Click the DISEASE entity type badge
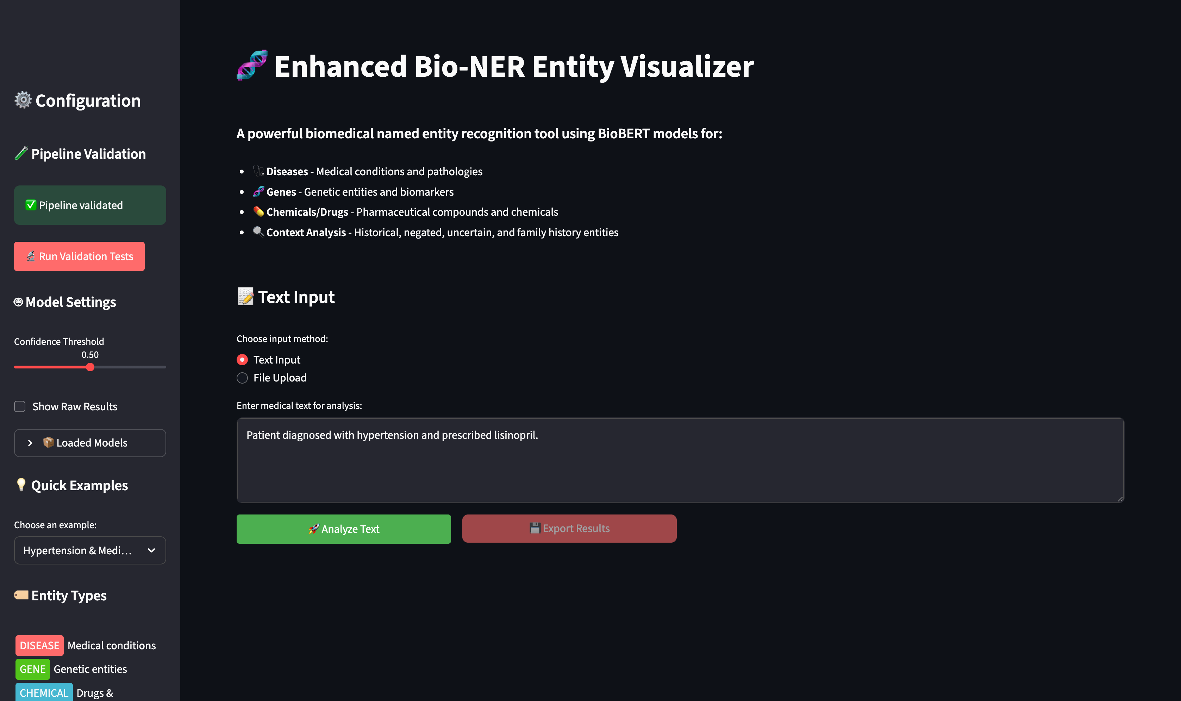1181x701 pixels. [39, 645]
